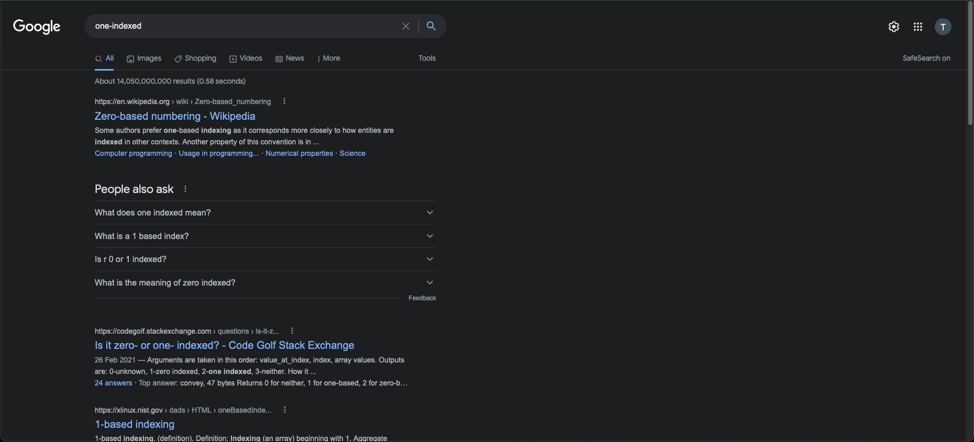Open the settings gear icon

[894, 27]
